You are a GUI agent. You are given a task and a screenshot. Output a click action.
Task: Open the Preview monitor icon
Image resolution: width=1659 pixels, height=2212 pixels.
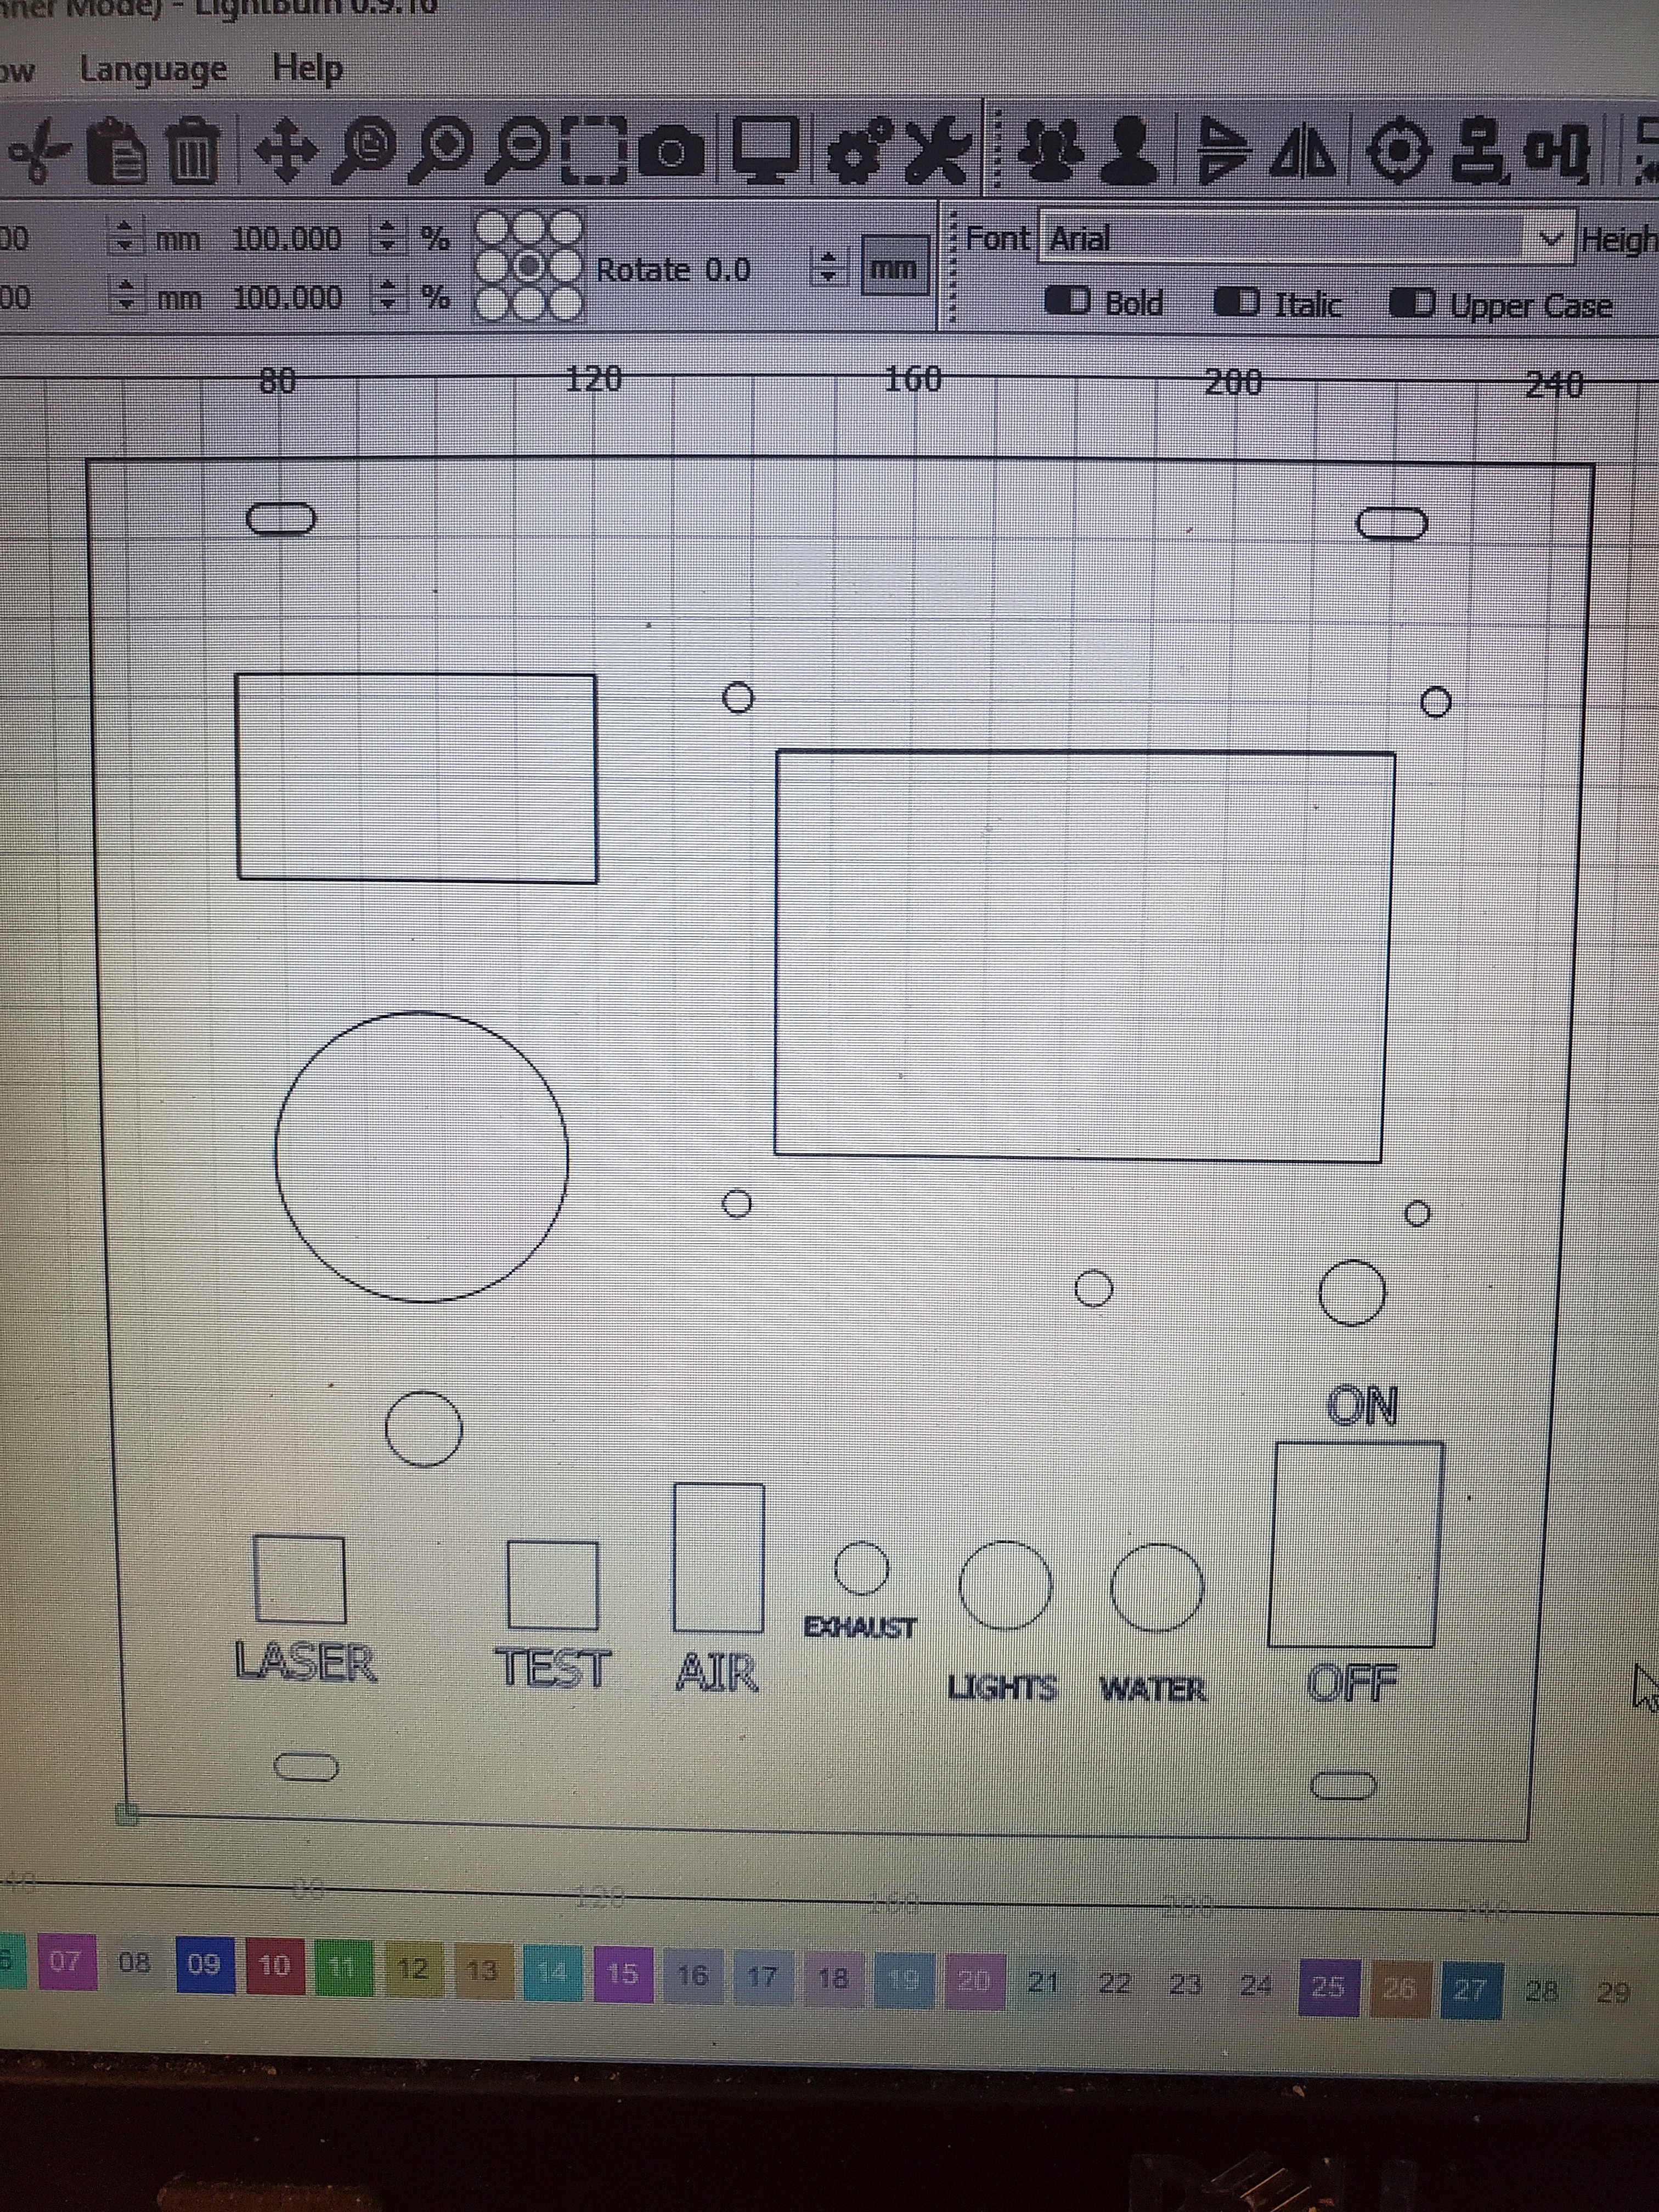(x=767, y=151)
